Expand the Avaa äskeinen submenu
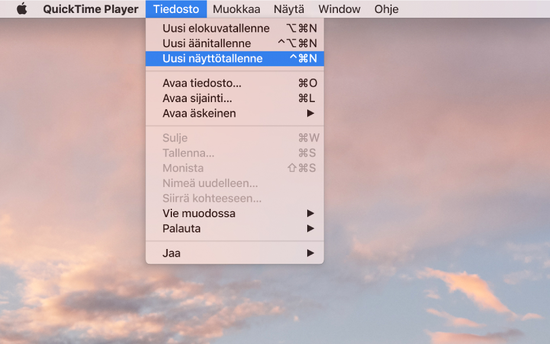The height and width of the screenshot is (344, 550). pyautogui.click(x=235, y=113)
